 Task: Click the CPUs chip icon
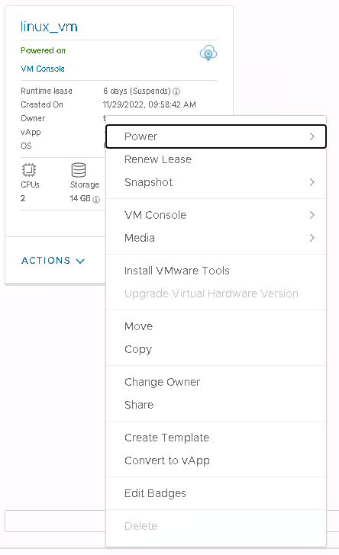(29, 170)
